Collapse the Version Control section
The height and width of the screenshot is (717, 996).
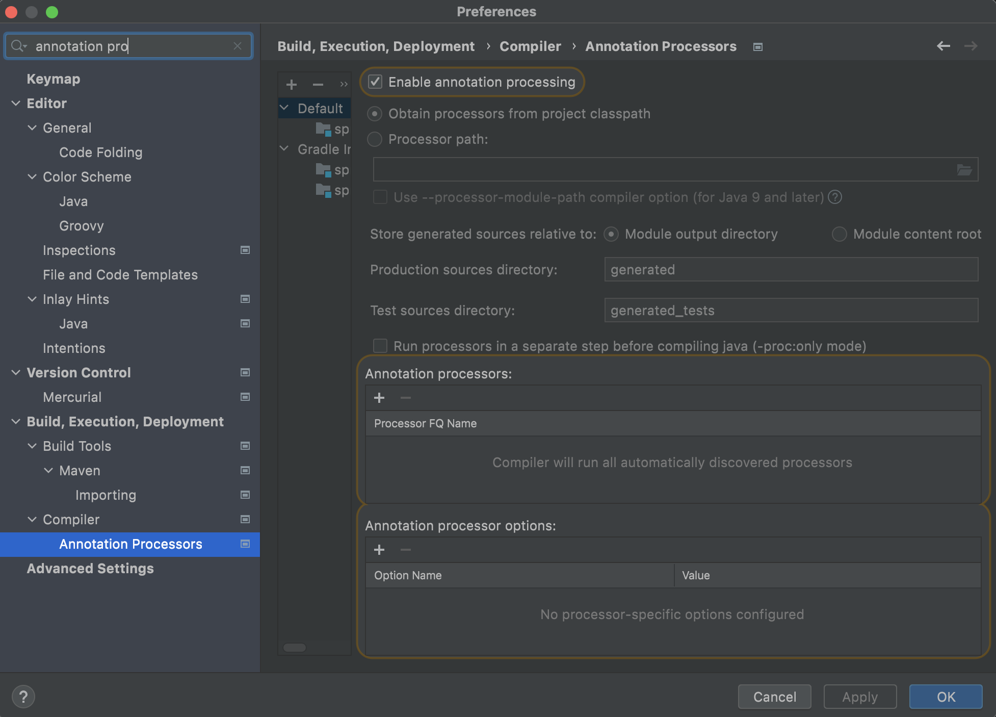16,373
